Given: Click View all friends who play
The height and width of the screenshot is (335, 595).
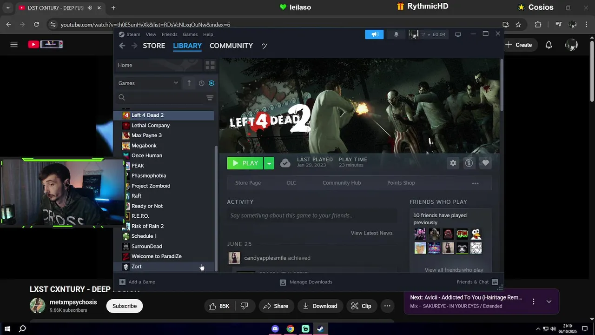Looking at the screenshot, I should click(454, 270).
